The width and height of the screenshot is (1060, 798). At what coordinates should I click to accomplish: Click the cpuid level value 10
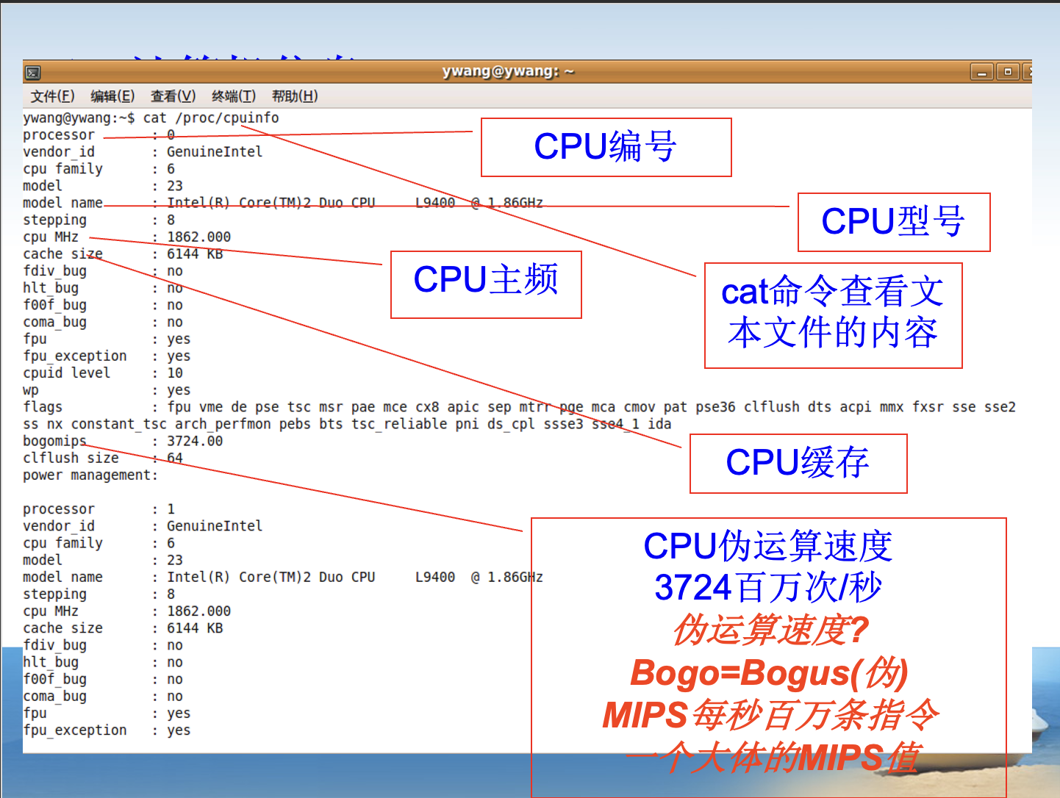(175, 373)
